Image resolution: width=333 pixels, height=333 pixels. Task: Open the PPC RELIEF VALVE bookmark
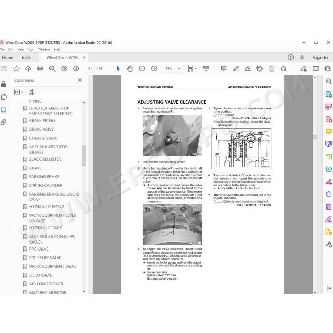click(45, 258)
